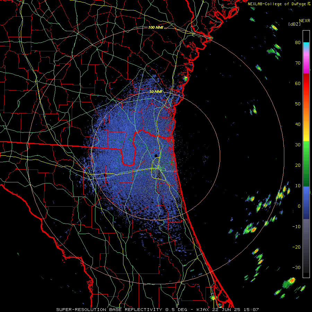Click the black KJAX radar site dot
The height and width of the screenshot is (312, 312).
(156, 156)
